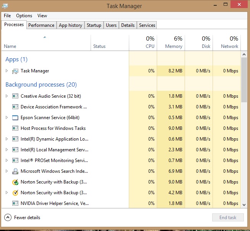Click the scrollbar down arrow

[244, 205]
